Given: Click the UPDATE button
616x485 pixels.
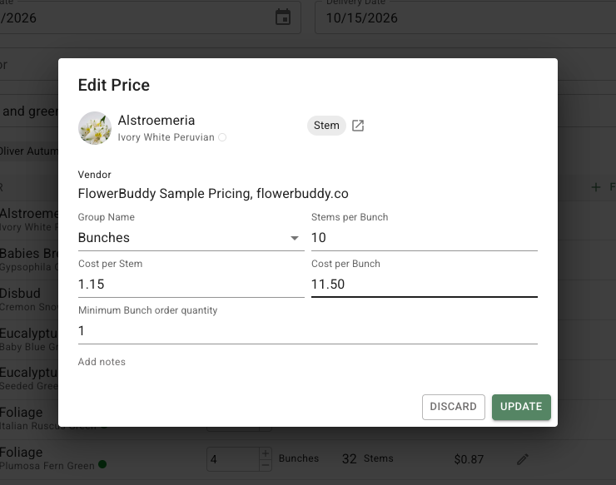Looking at the screenshot, I should (521, 407).
